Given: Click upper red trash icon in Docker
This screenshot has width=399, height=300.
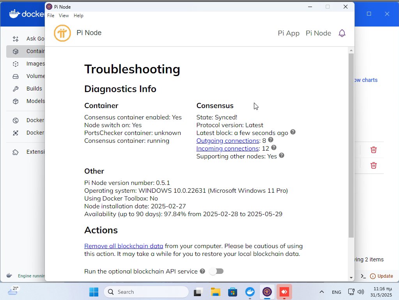Looking at the screenshot, I should tap(374, 150).
